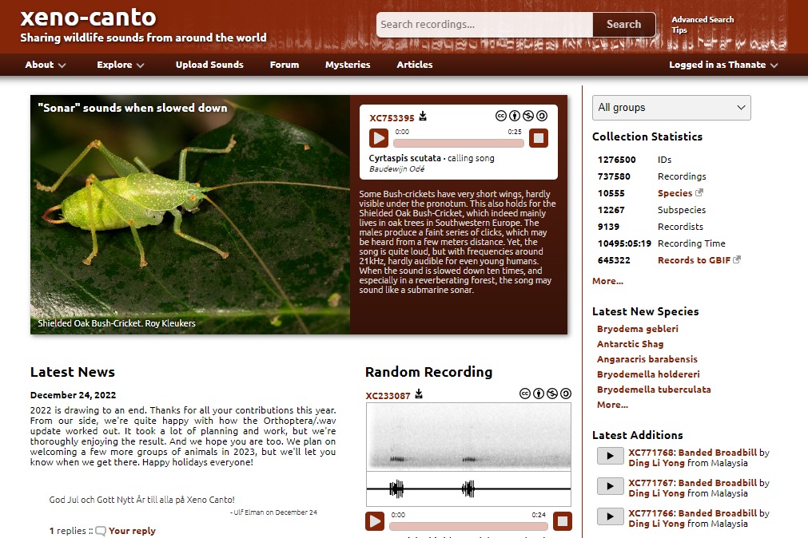Screen dimensions: 808x538
Task: Click the recordist name Baudewijn Odé
Action: coord(396,169)
